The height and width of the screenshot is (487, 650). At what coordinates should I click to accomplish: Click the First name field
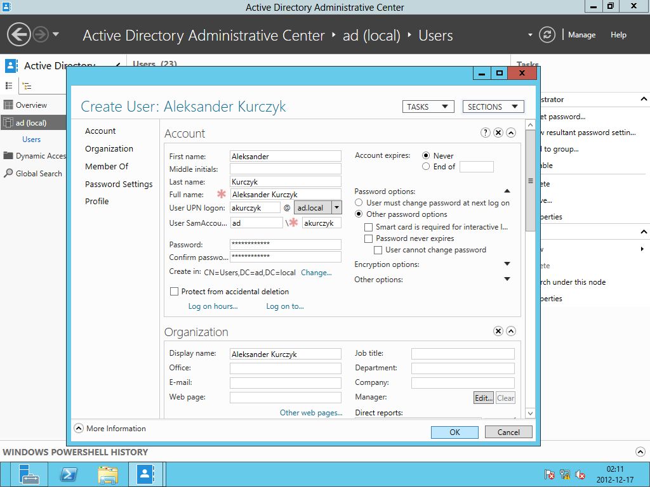[x=285, y=156]
